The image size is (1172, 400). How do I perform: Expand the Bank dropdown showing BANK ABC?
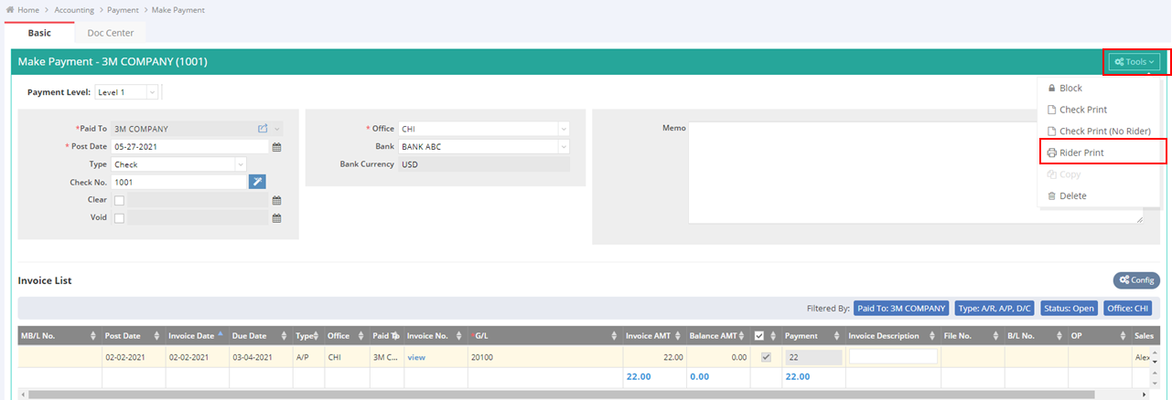click(563, 146)
